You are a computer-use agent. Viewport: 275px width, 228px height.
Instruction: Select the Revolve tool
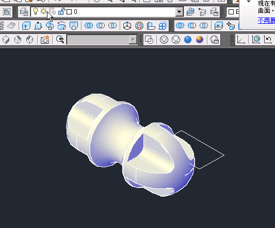coord(61,26)
